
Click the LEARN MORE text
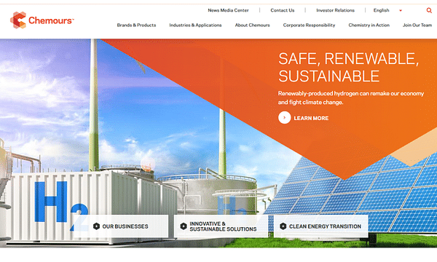pyautogui.click(x=311, y=118)
